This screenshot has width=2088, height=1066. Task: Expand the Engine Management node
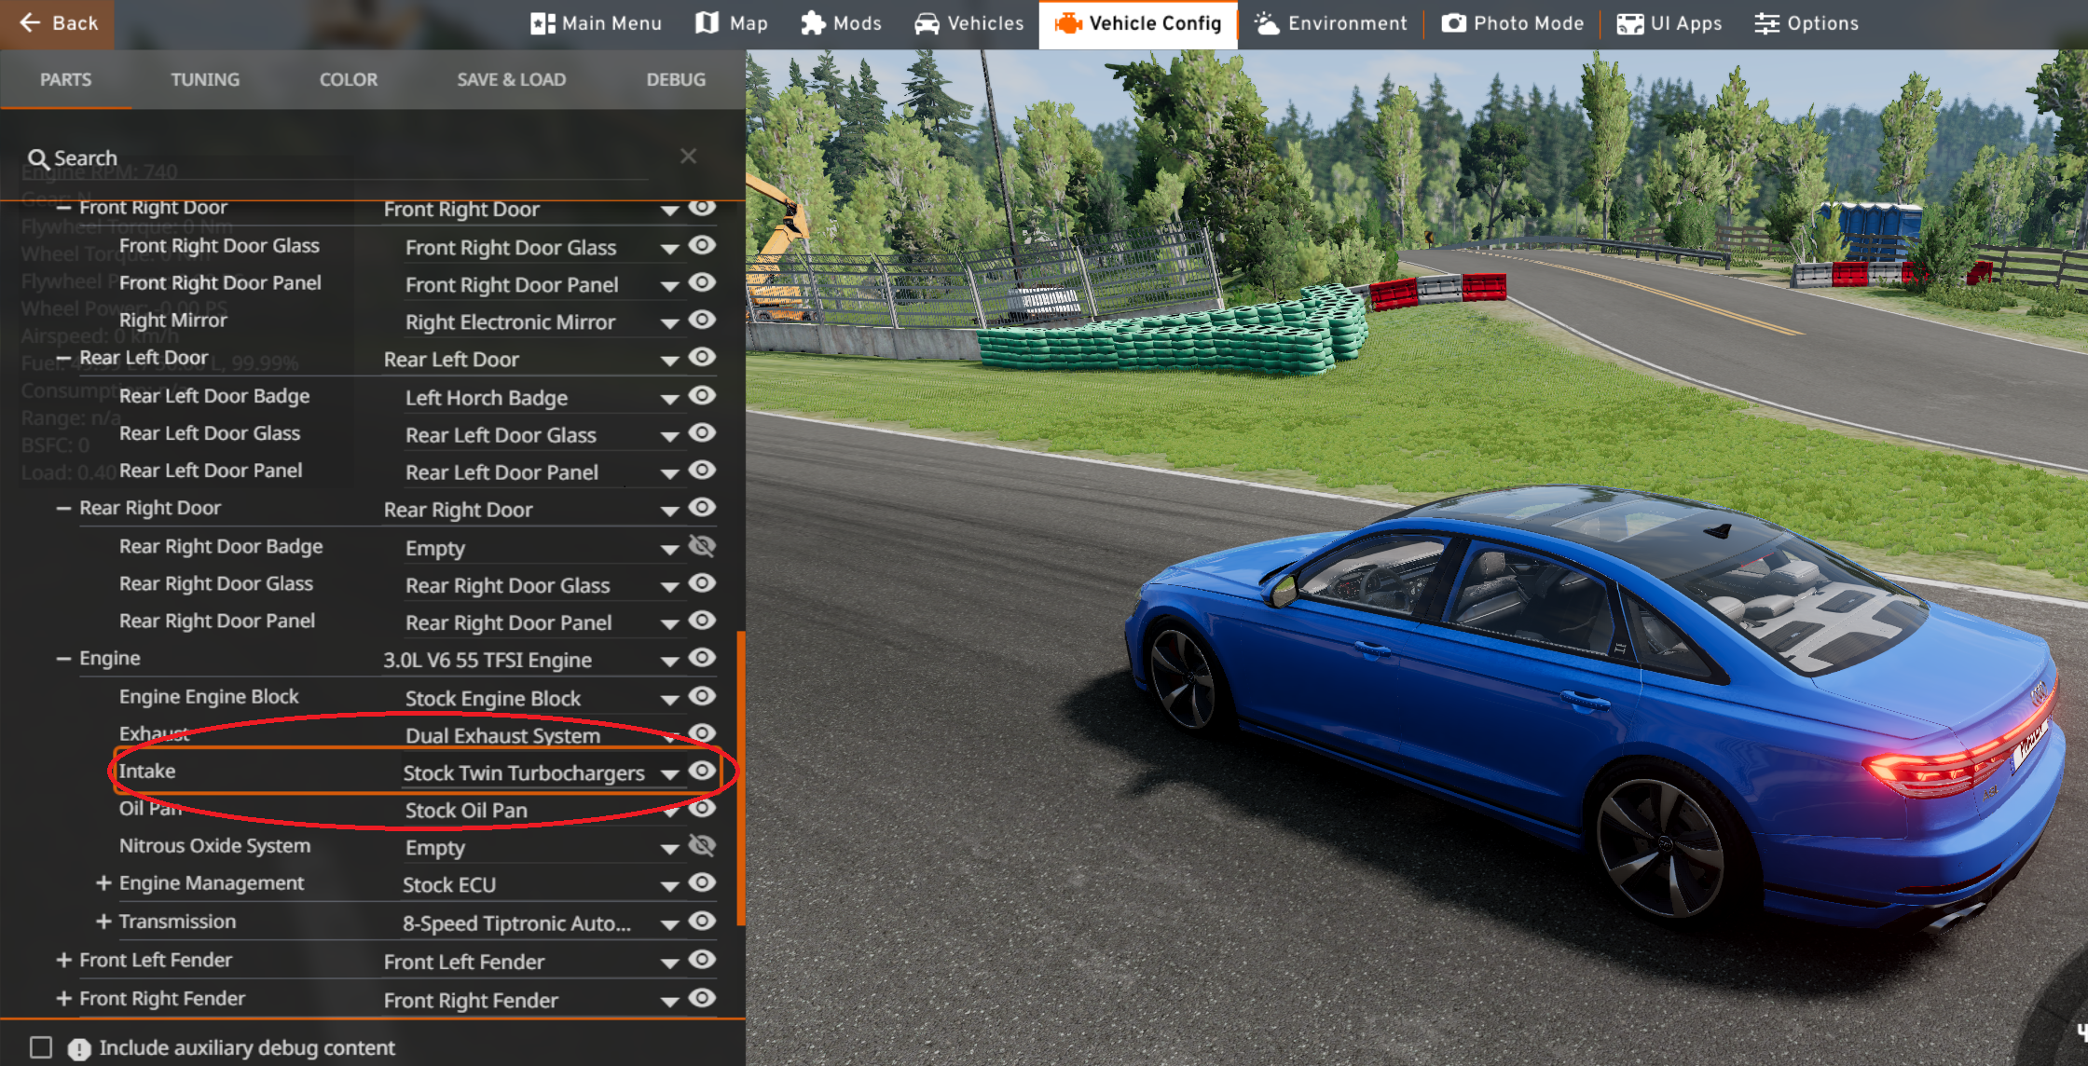pyautogui.click(x=103, y=882)
